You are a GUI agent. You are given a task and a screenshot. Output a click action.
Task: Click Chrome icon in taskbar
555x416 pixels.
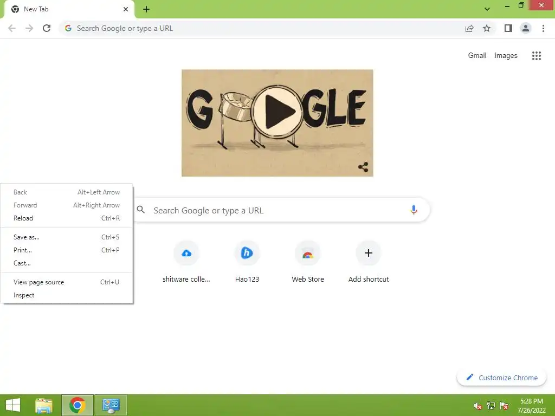(x=77, y=405)
